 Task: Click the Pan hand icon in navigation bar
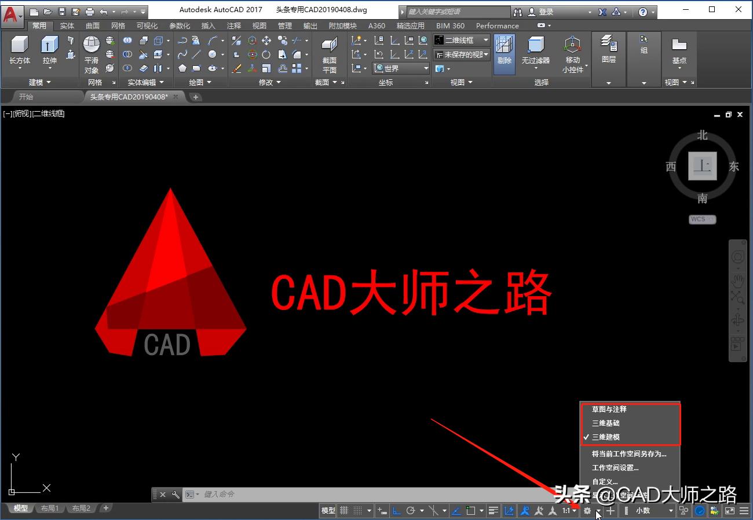(x=737, y=281)
